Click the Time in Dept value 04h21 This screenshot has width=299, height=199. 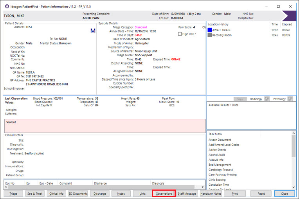pyautogui.click(x=139, y=35)
